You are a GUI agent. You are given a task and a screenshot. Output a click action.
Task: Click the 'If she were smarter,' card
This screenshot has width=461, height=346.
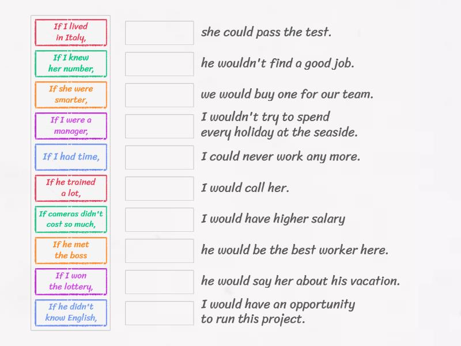[x=71, y=95]
